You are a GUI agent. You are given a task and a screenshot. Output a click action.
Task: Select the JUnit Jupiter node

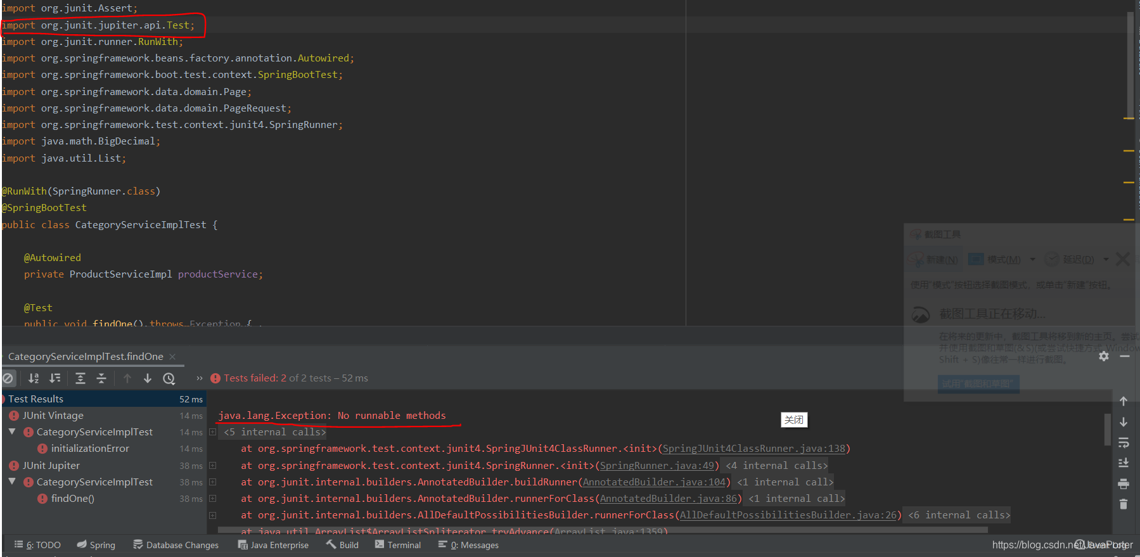51,466
